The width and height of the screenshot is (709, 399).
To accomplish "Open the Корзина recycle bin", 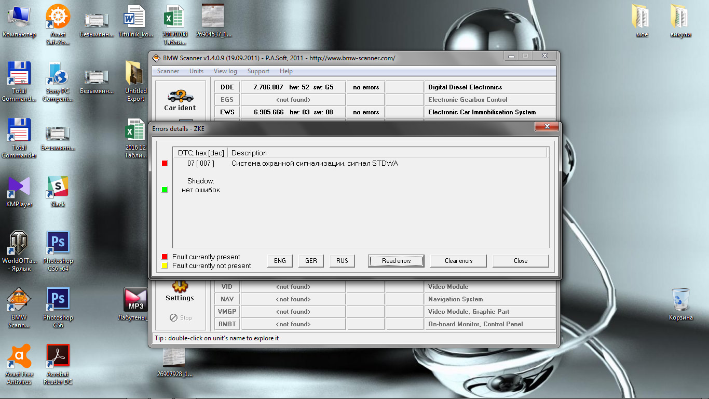I will [x=680, y=304].
